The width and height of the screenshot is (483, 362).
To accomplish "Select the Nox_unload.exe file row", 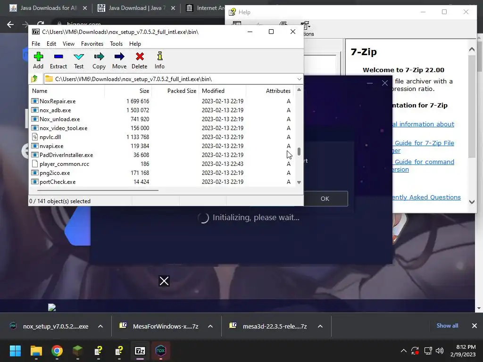I will (x=162, y=119).
